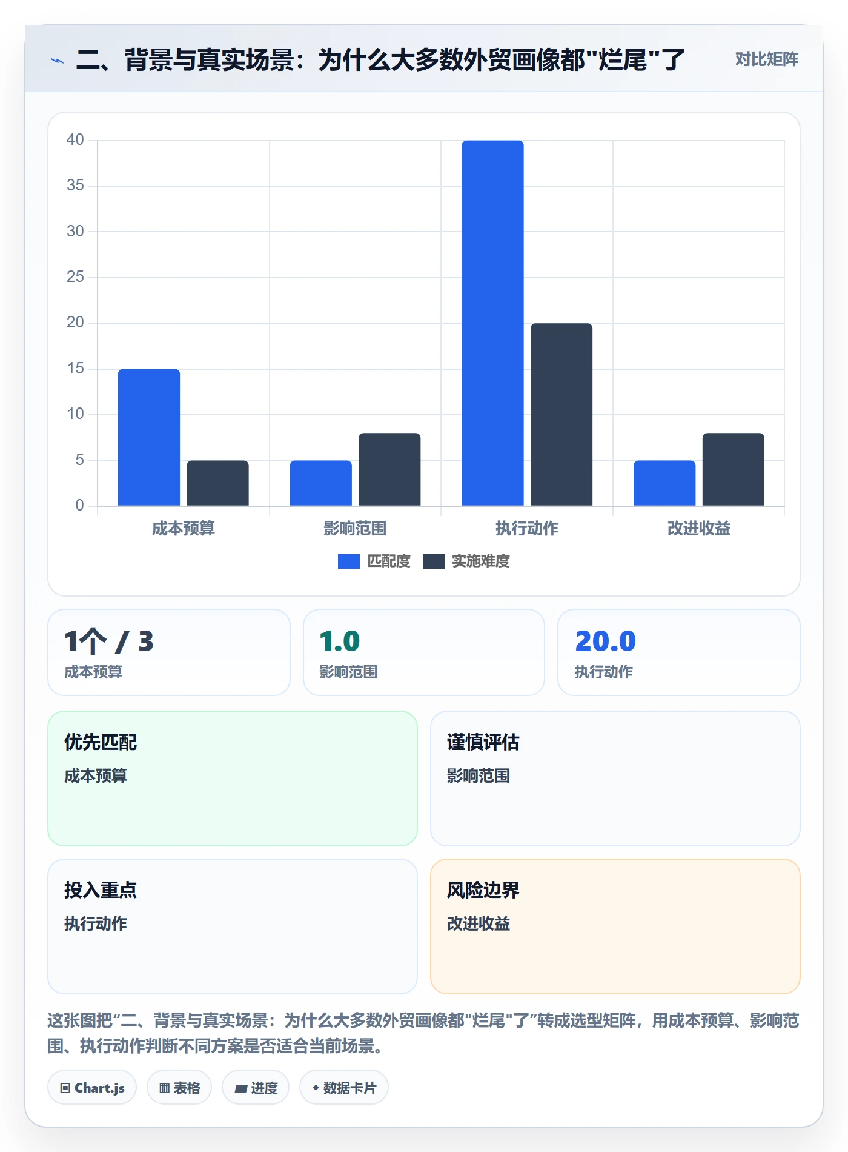Click the 影响范围 x-axis label

coord(355,529)
